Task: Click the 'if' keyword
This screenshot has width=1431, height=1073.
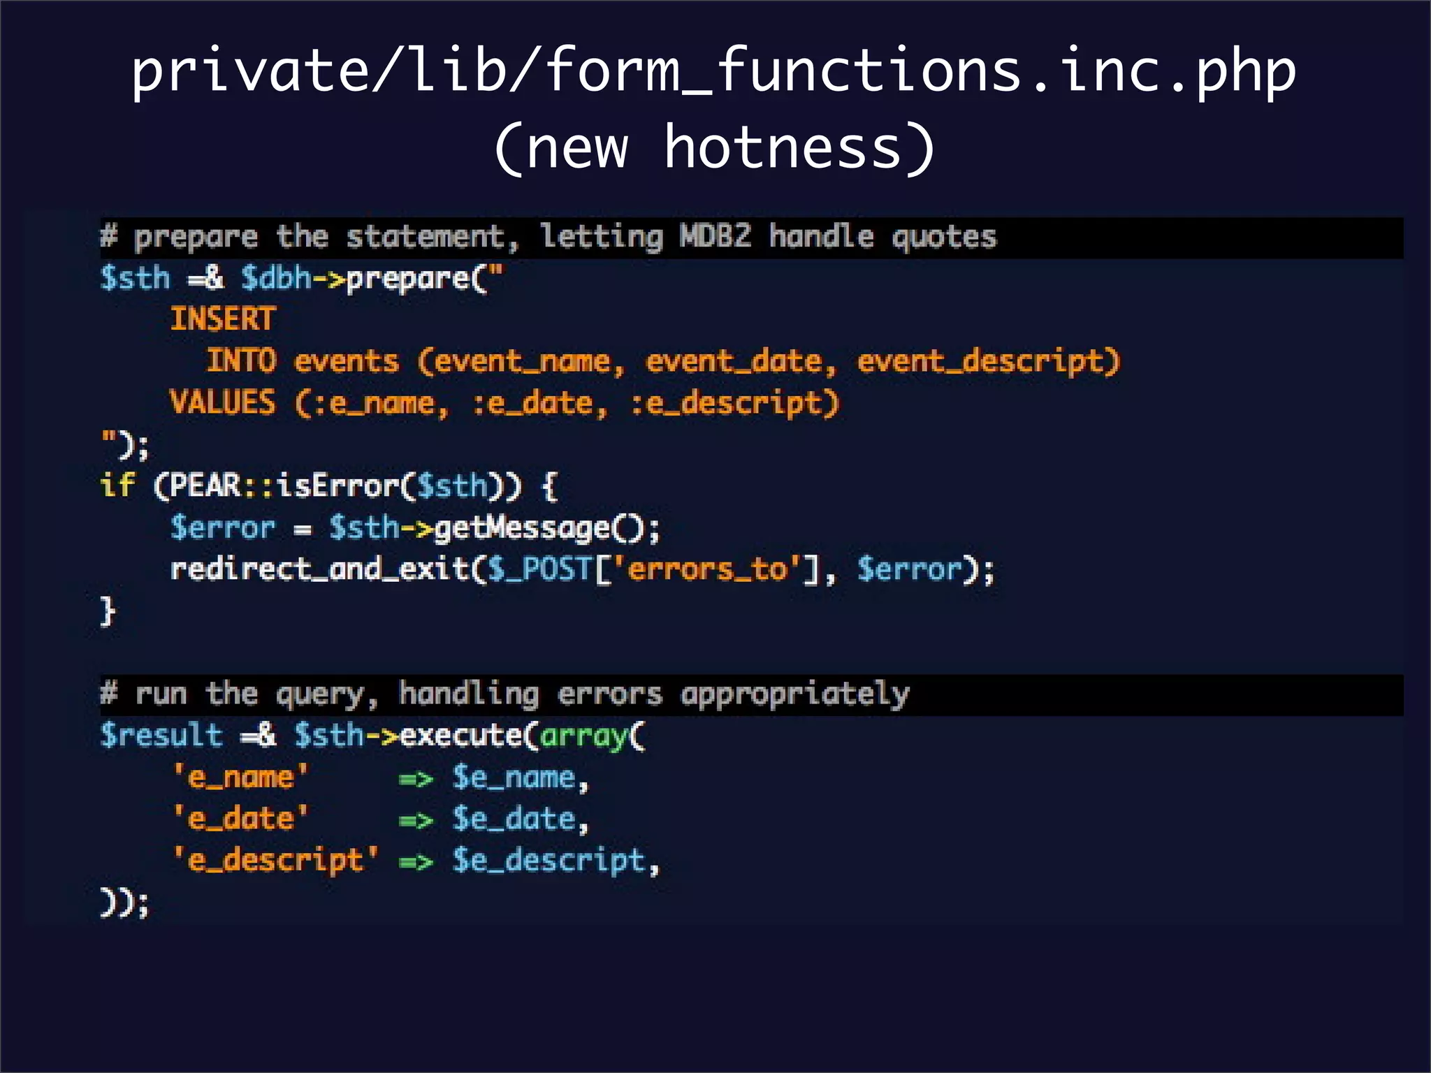Action: [117, 486]
